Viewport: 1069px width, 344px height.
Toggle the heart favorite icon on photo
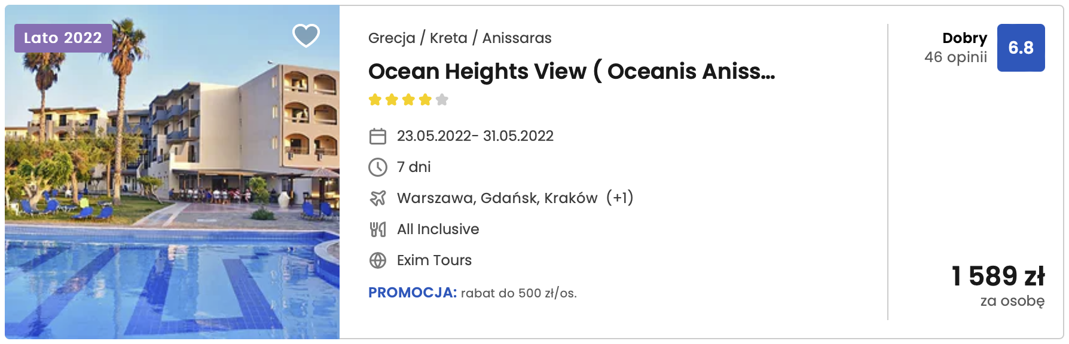click(x=306, y=36)
